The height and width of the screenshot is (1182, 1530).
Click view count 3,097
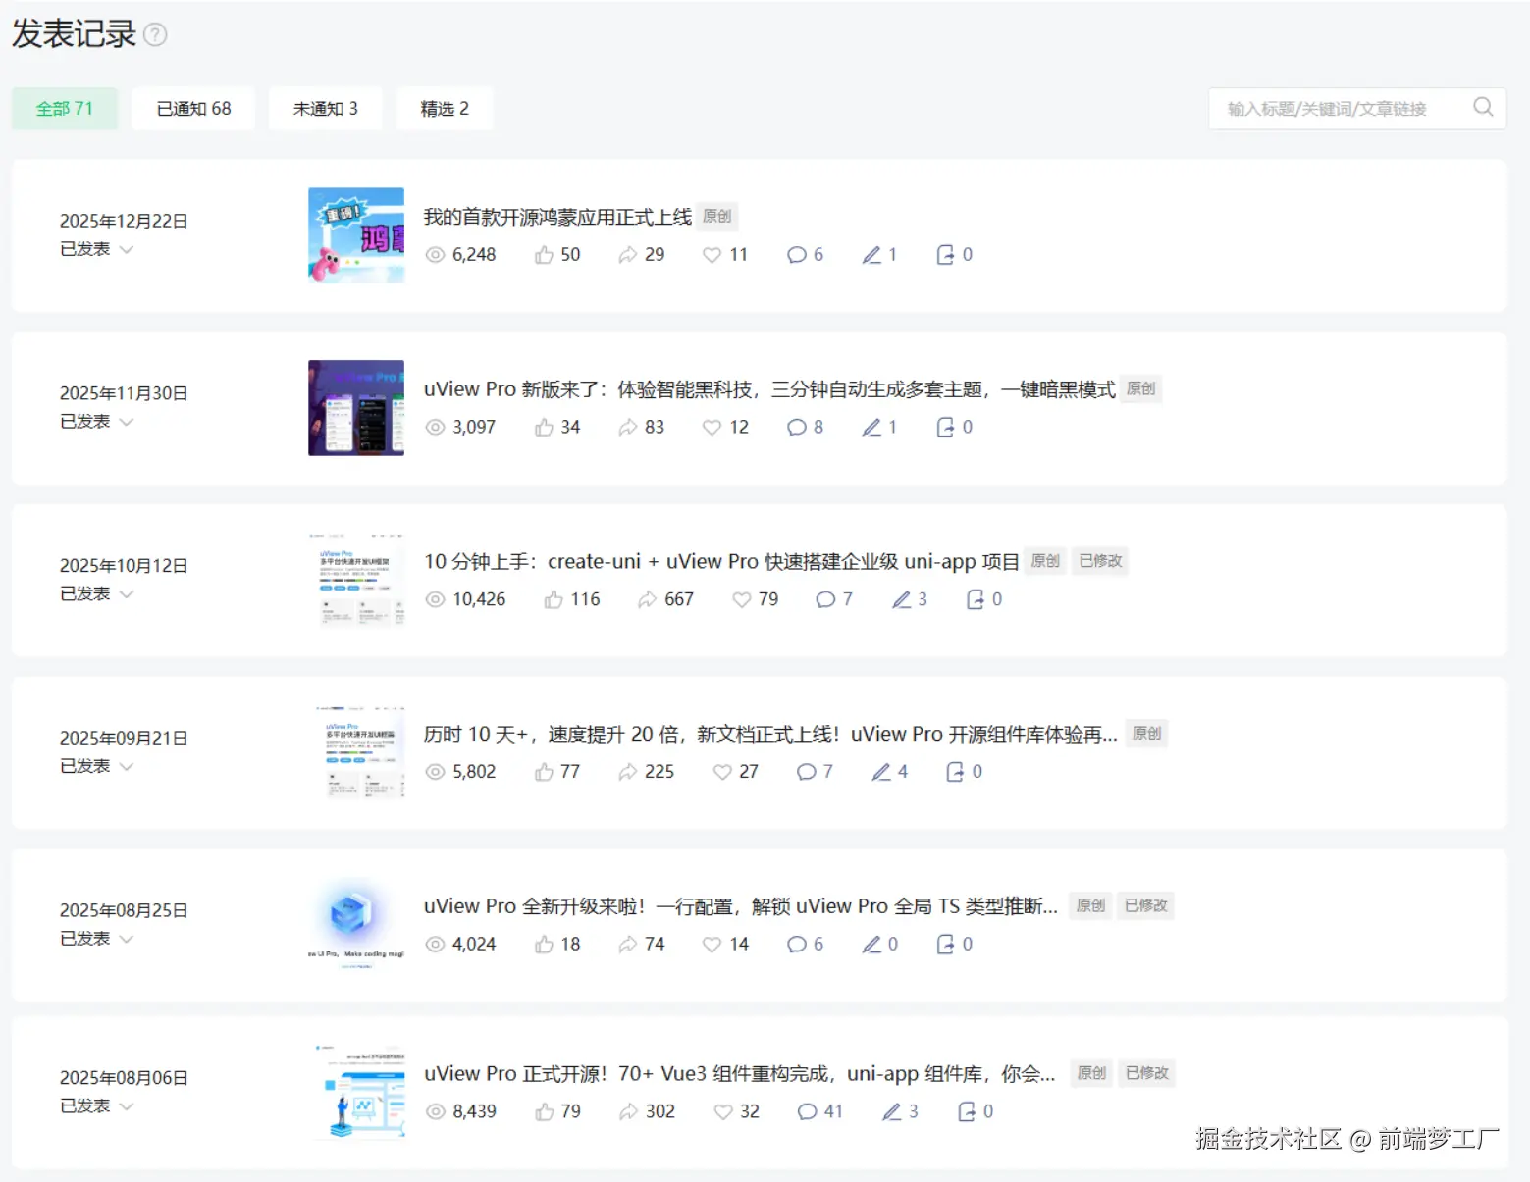pyautogui.click(x=474, y=428)
